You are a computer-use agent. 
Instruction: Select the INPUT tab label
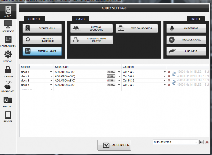[196, 19]
